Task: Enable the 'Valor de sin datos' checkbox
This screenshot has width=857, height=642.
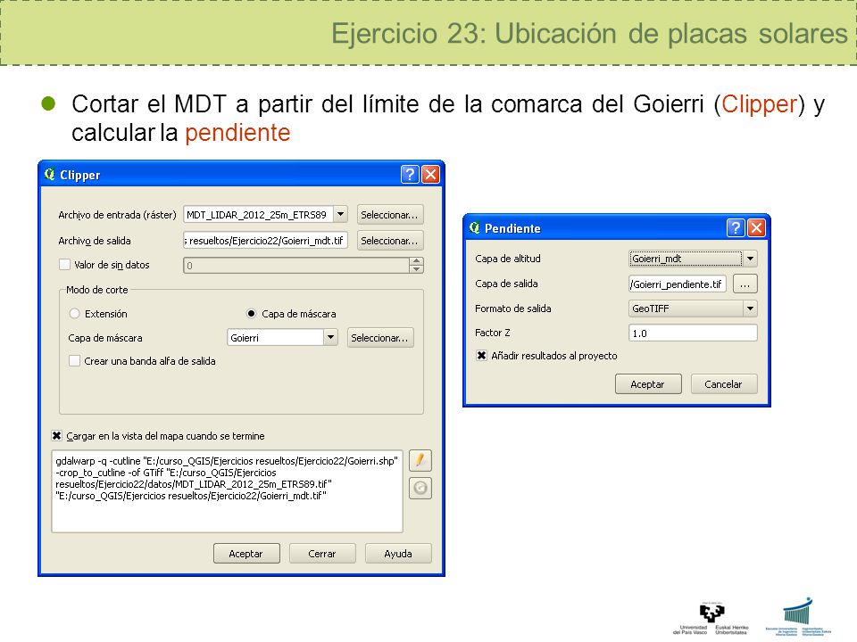Action: tap(64, 265)
